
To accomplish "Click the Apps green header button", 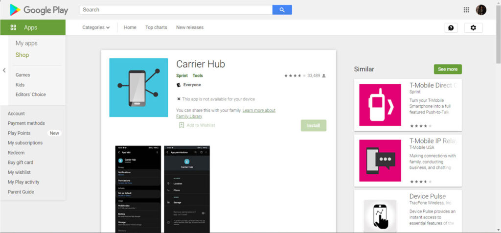I will point(33,27).
